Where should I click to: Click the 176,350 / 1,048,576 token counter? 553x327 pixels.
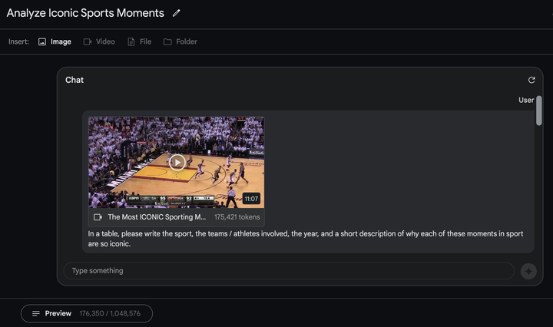(110, 313)
